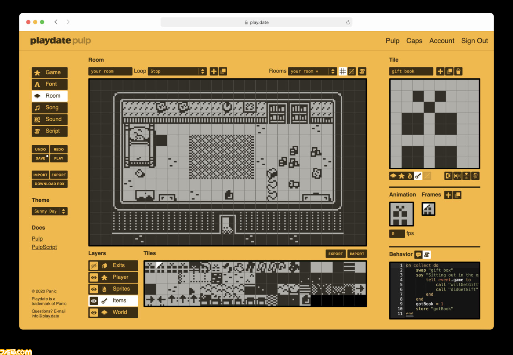Open the room script scroll icon
The height and width of the screenshot is (355, 513).
pyautogui.click(x=362, y=71)
